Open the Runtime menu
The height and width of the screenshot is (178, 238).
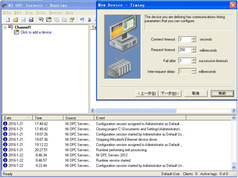[x=56, y=13]
